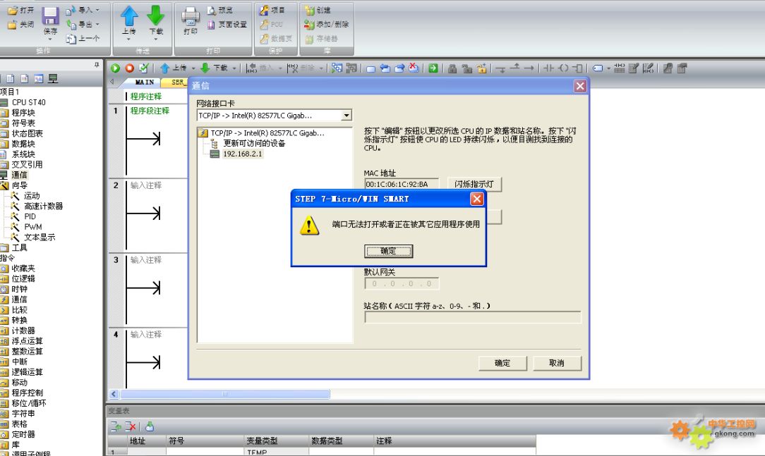Screen dimensions: 765x456
Task: Click 确定 in the STEP 7 warning box
Action: (388, 251)
